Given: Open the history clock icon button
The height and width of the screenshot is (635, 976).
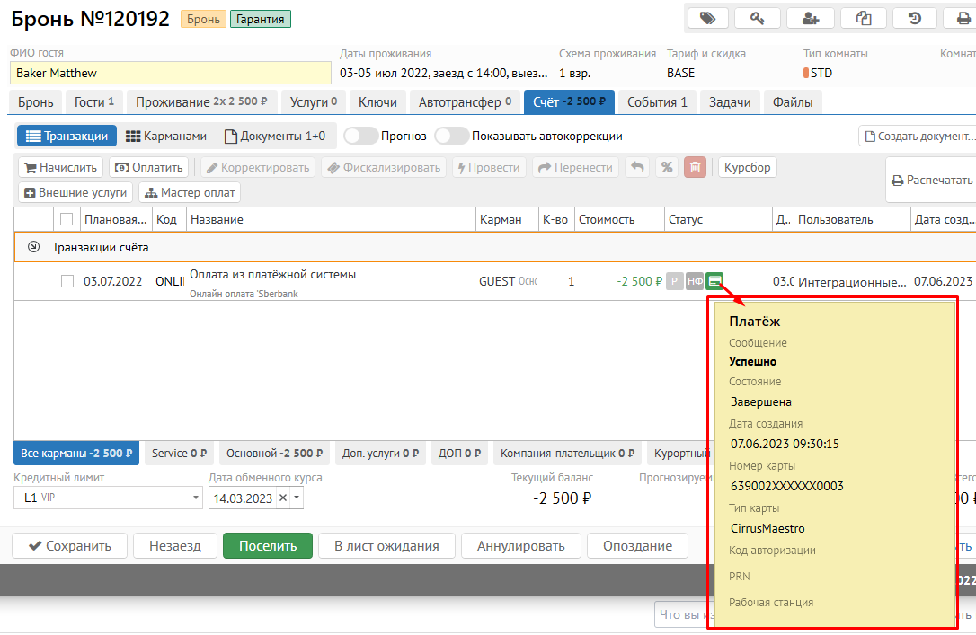Looking at the screenshot, I should (915, 18).
